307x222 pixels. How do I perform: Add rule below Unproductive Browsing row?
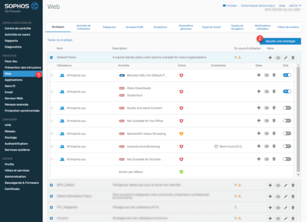(259, 146)
